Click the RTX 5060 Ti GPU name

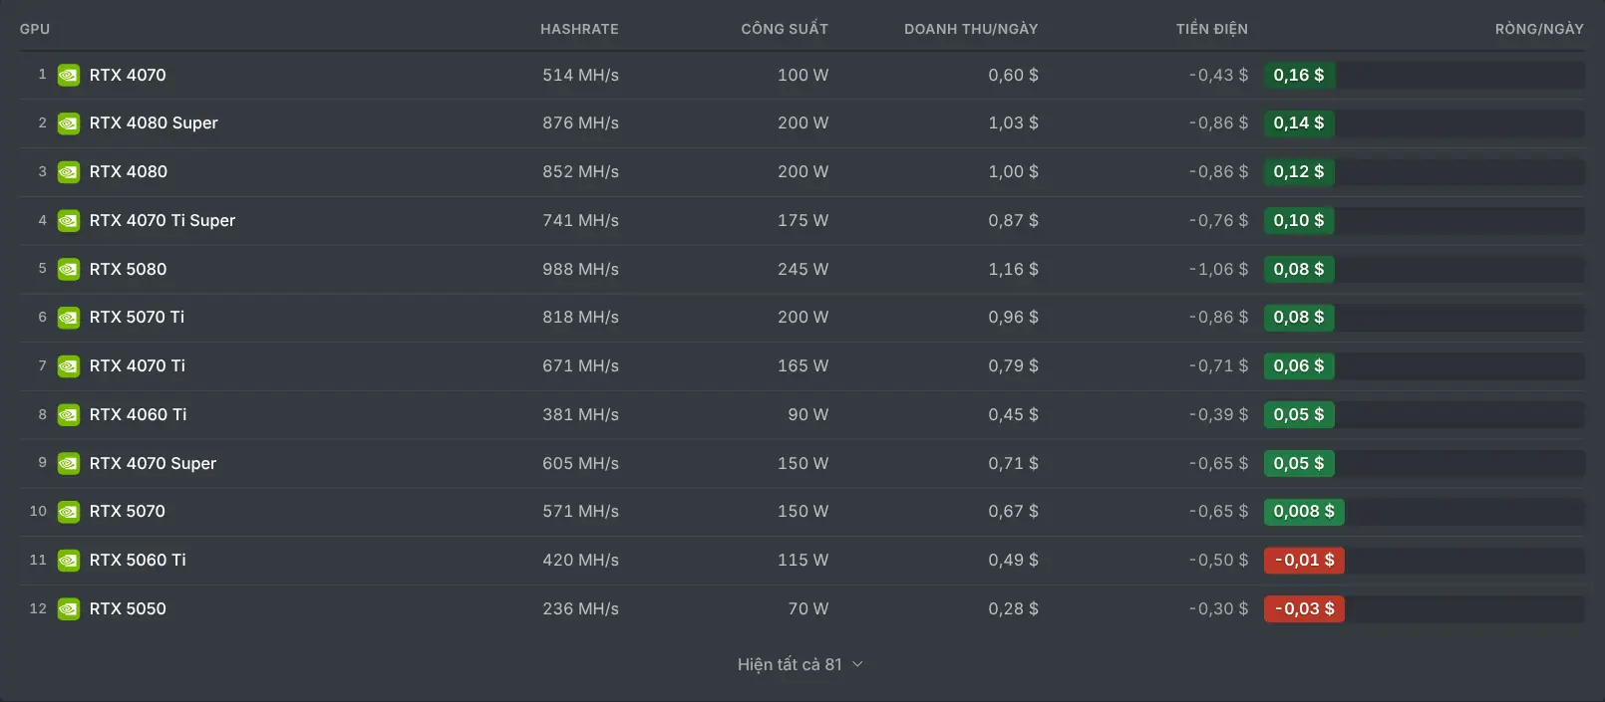[x=138, y=561]
